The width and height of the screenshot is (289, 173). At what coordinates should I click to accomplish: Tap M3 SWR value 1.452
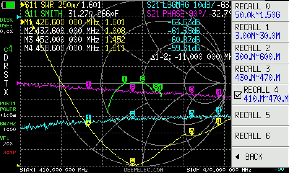click(x=115, y=39)
